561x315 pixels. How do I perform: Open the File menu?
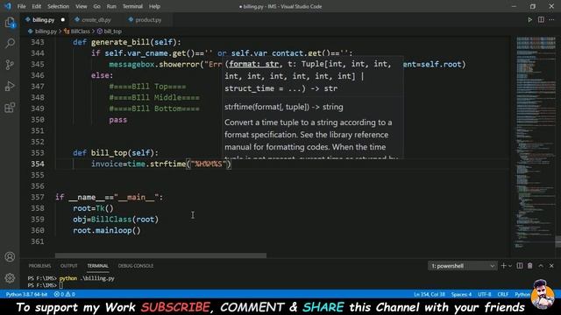21,6
